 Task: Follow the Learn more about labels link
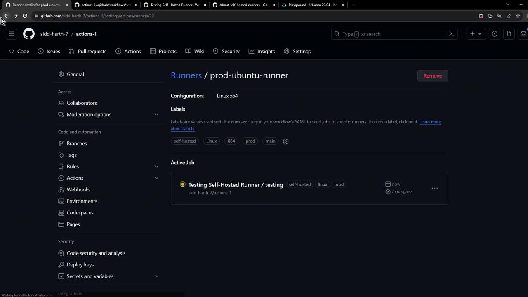(430, 122)
